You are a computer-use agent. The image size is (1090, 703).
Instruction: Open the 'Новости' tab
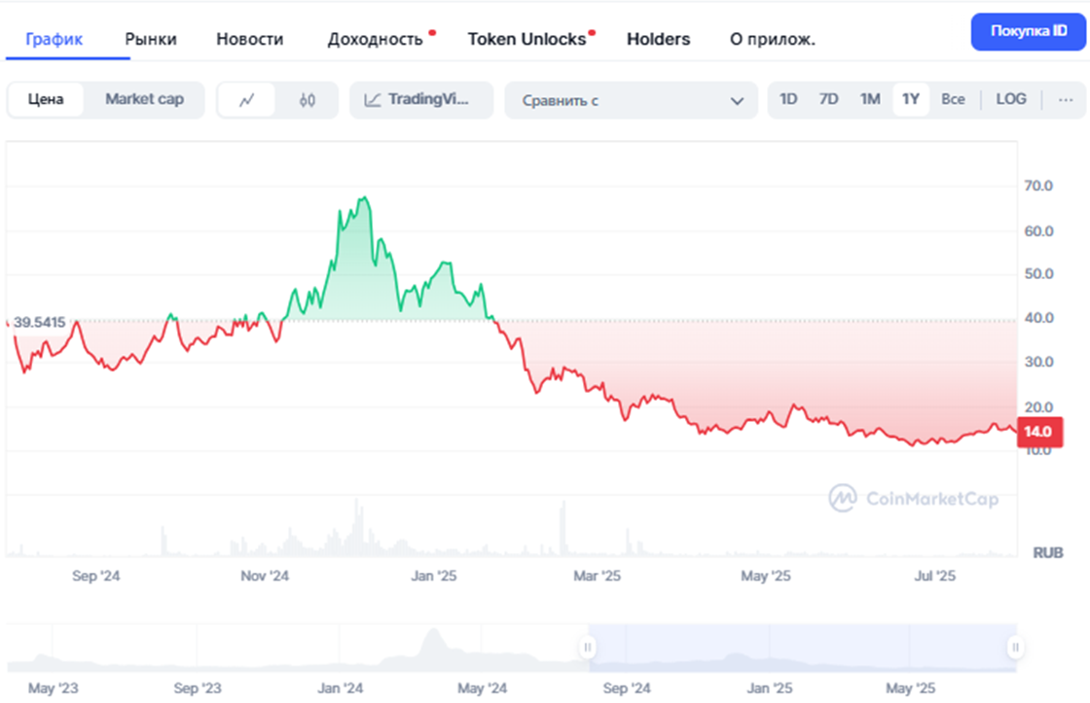point(249,39)
